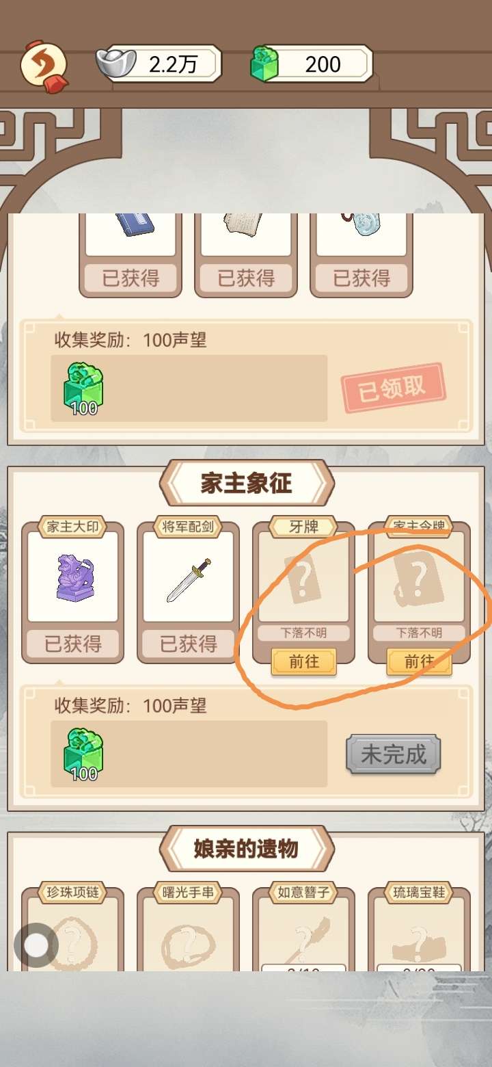Tap the 娘亲的遗物 section header
Viewport: 492px width, 1067px height.
[x=247, y=849]
